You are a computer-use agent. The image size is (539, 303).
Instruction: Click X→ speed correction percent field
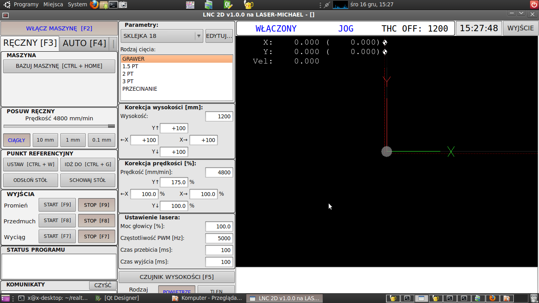click(x=204, y=194)
